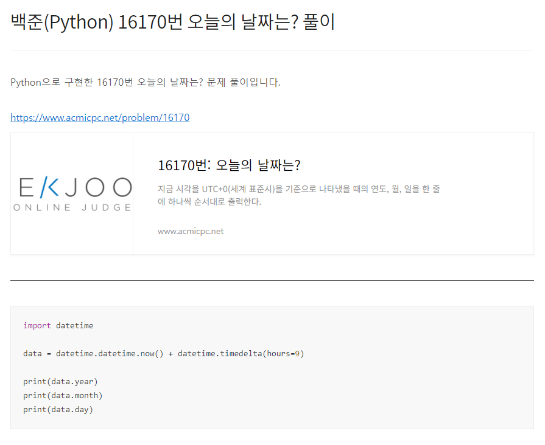The image size is (545, 445).
Task: Click the 'import datetime' code line
Action: pyautogui.click(x=58, y=326)
